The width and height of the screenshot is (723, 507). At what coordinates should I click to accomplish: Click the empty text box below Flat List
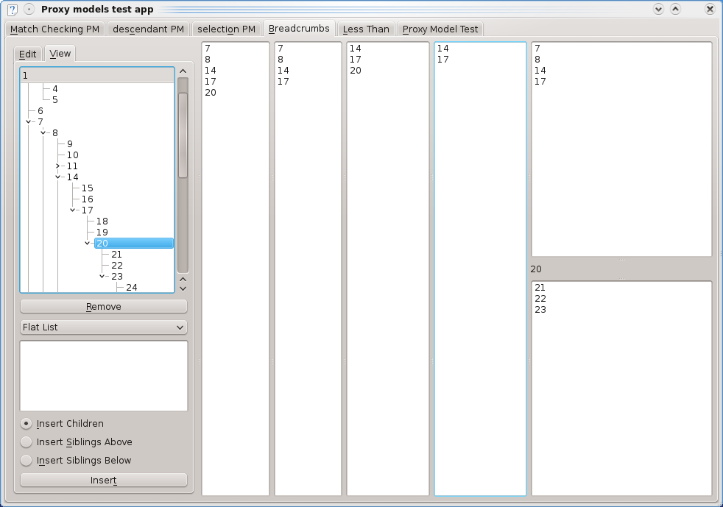(x=104, y=375)
